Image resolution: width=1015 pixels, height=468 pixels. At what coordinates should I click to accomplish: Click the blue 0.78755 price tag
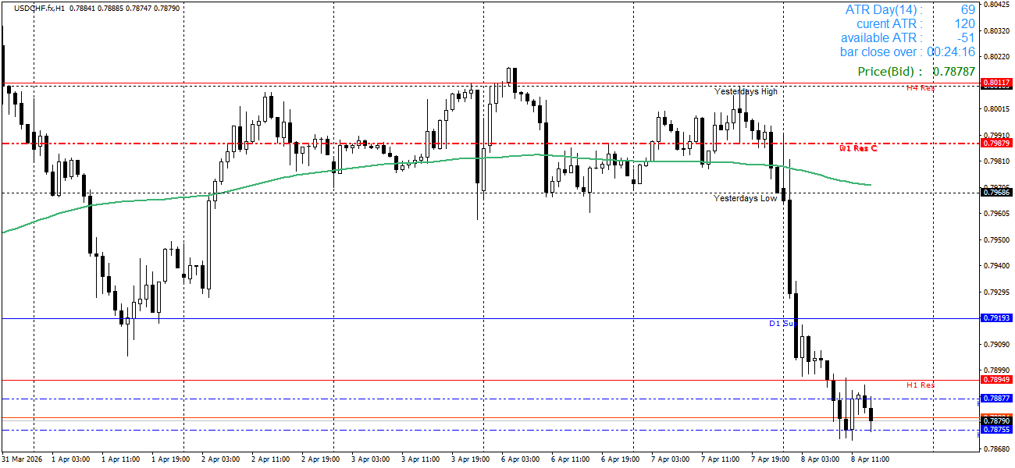point(996,430)
